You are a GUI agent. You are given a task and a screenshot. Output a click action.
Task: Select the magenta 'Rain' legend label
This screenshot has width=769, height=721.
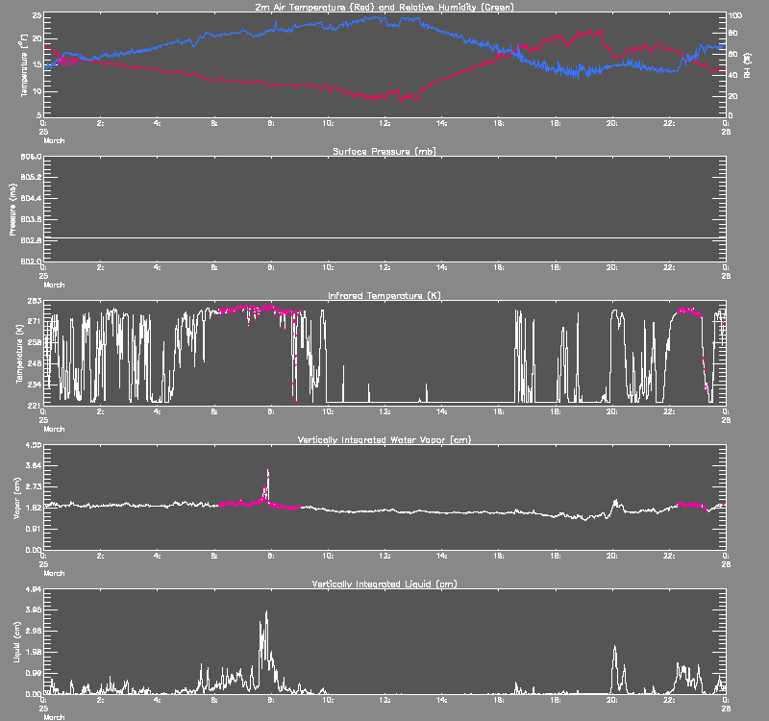click(67, 62)
